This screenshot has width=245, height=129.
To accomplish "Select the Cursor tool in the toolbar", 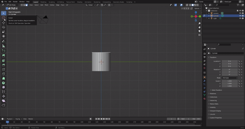I will (3, 18).
